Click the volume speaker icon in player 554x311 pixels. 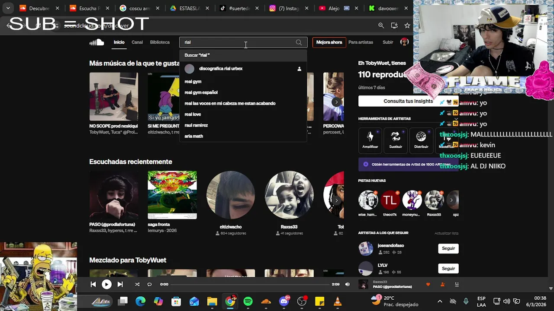(347, 284)
